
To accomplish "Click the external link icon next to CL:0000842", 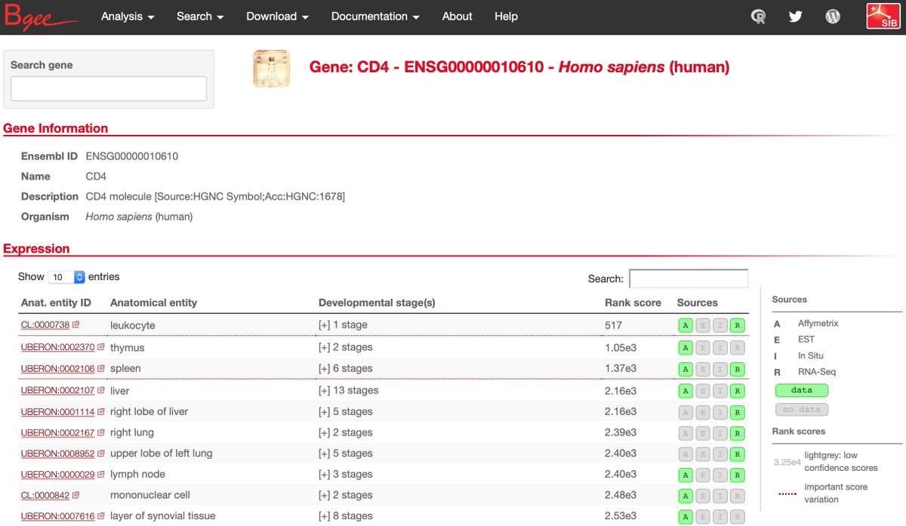I will (76, 496).
